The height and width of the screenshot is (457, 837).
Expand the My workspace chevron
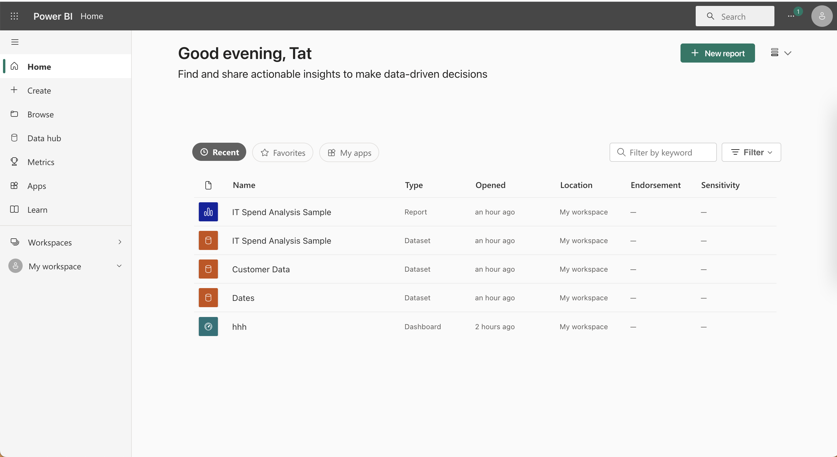tap(119, 266)
